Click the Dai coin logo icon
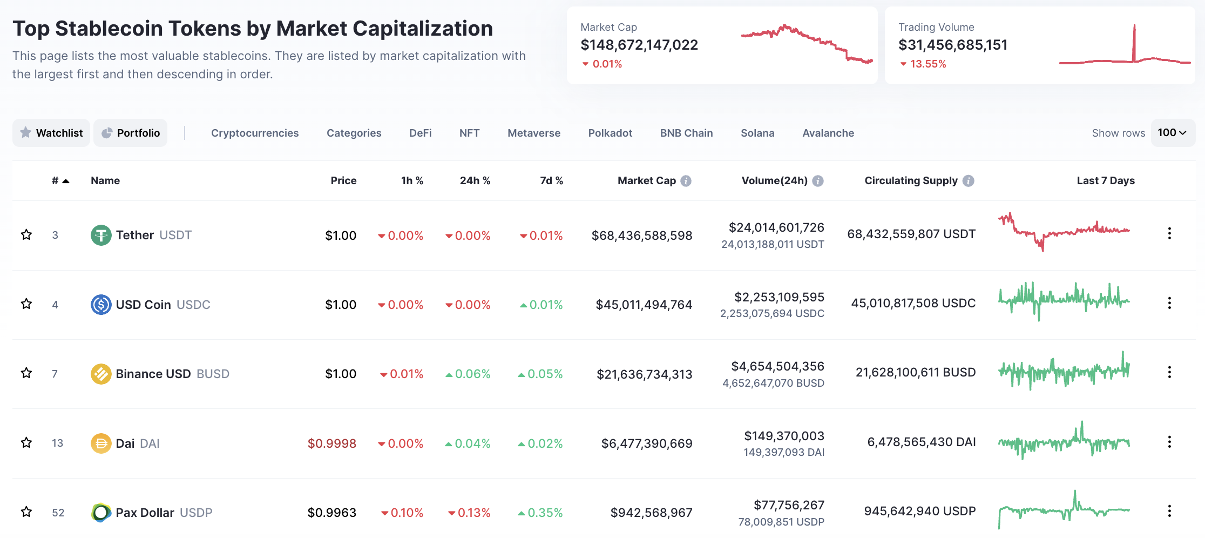The image size is (1205, 538). pos(101,443)
